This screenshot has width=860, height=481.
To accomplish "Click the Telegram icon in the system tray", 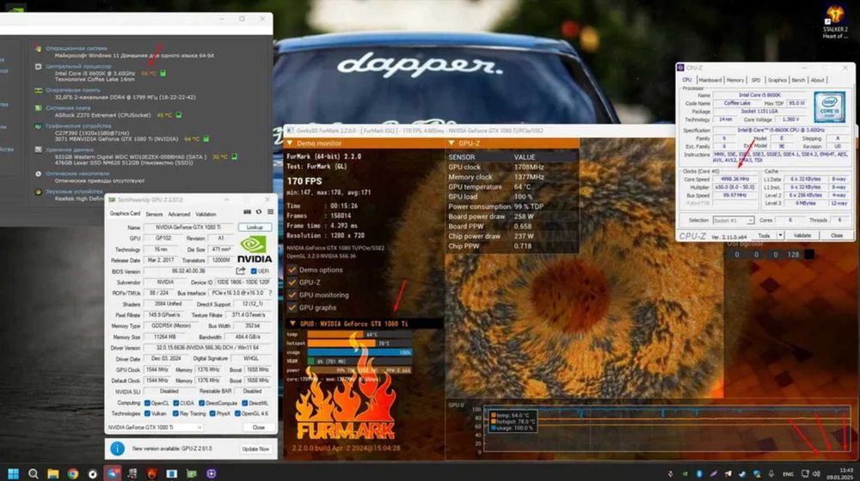I will coord(728,473).
